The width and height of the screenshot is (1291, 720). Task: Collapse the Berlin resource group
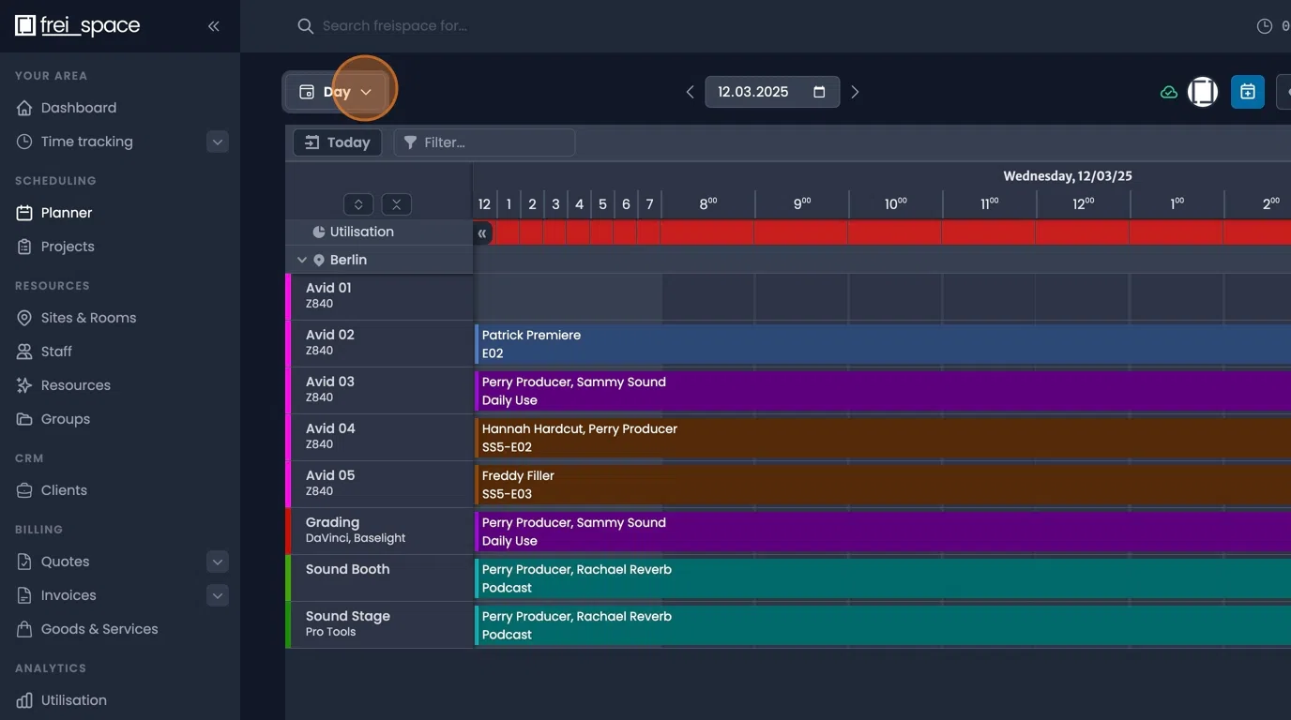pyautogui.click(x=301, y=260)
